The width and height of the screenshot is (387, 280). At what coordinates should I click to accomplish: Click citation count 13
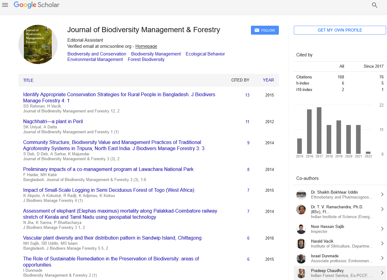[x=247, y=95]
